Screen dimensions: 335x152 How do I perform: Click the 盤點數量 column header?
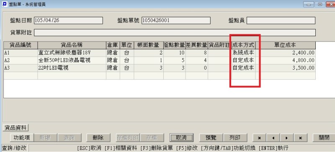175,45
